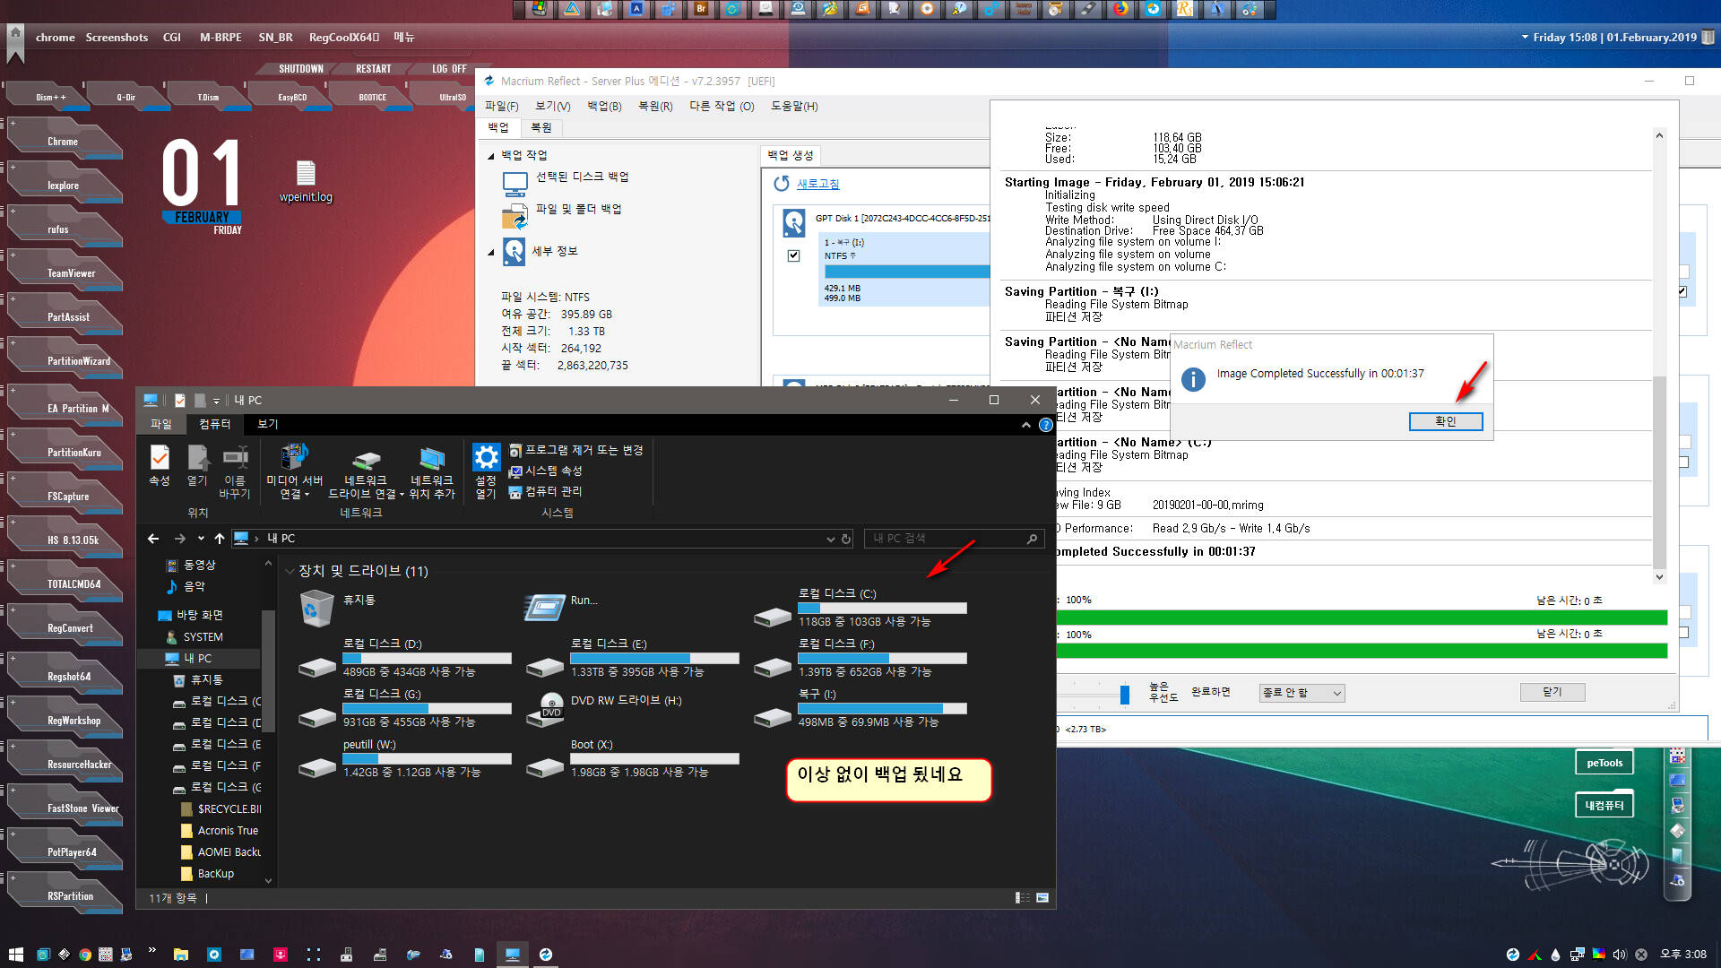1721x968 pixels.
Task: Adjust the priority (우선도) slider handle
Action: pos(1125,694)
